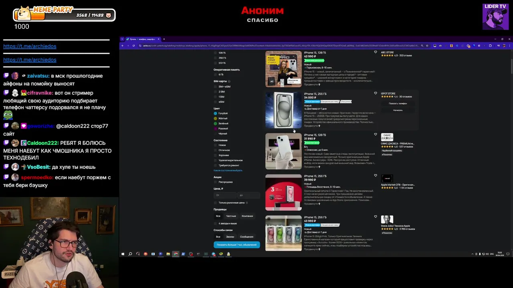
Task: Open Windows taskbar search
Action: point(130,254)
